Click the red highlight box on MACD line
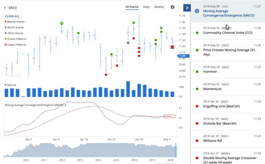The width and height of the screenshot is (265, 164). point(169,116)
